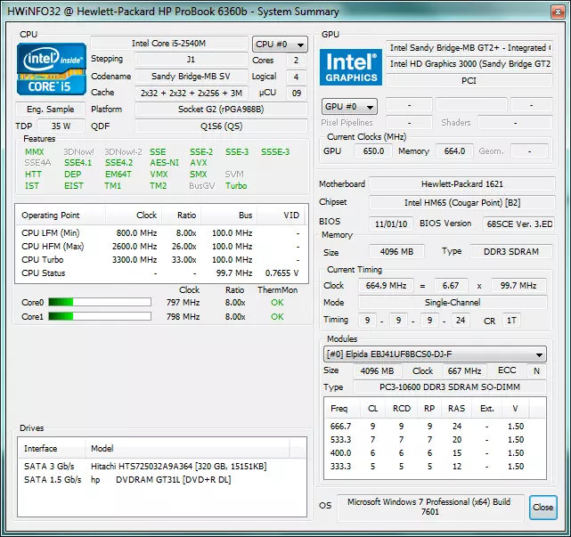Click the cache value 2x32 + 2x32 + 2x256 + 3M

click(x=192, y=94)
